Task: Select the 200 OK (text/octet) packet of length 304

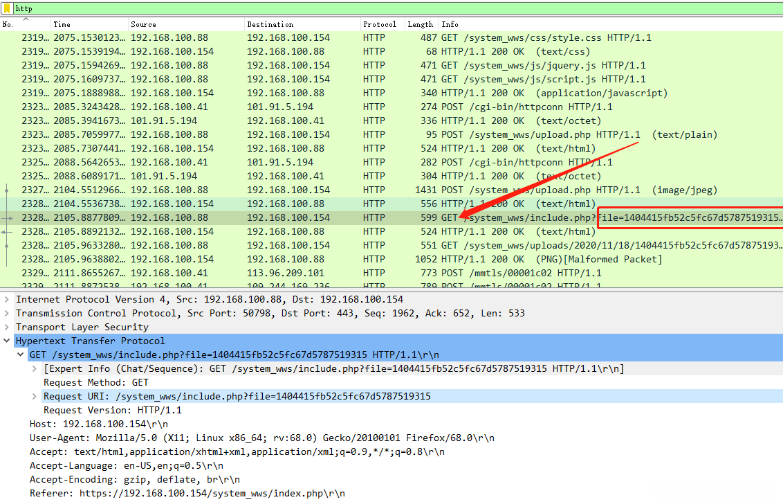Action: (x=391, y=176)
